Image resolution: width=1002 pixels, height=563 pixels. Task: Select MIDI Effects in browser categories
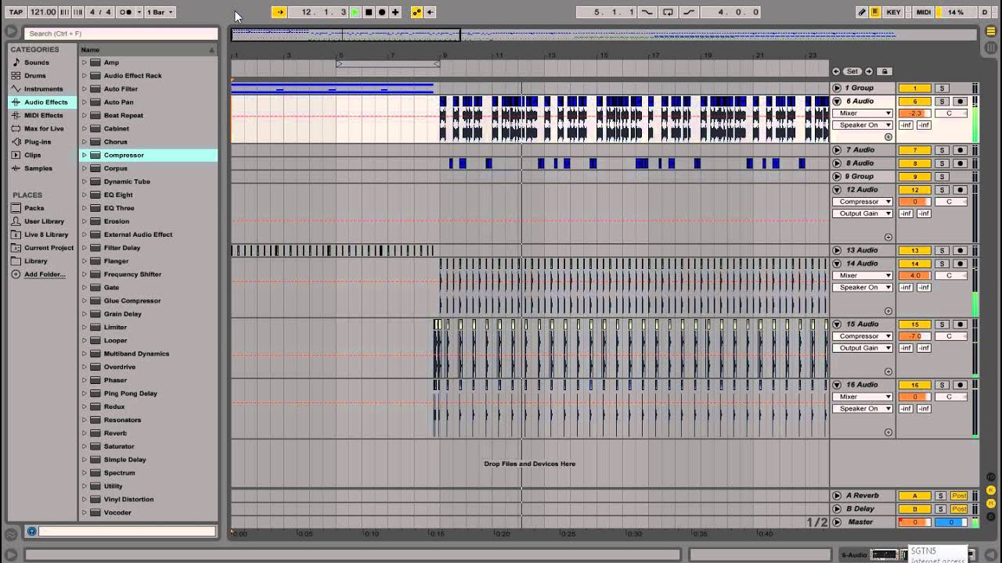coord(43,116)
